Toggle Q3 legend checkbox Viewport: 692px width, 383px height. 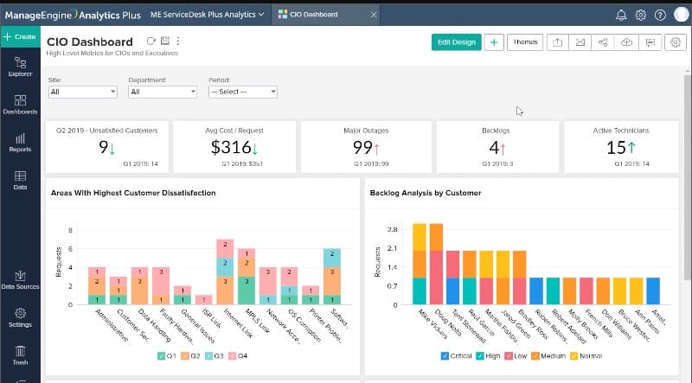[x=208, y=355]
